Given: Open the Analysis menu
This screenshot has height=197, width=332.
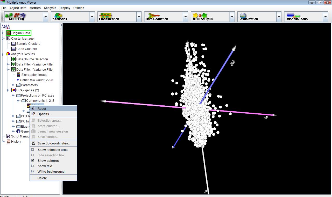Looking at the screenshot, I should (x=50, y=8).
